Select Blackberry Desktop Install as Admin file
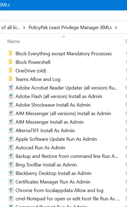 tap(53, 173)
